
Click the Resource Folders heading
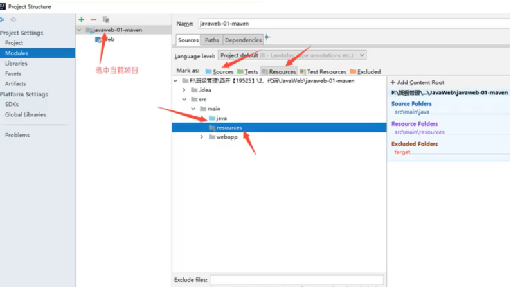click(415, 124)
